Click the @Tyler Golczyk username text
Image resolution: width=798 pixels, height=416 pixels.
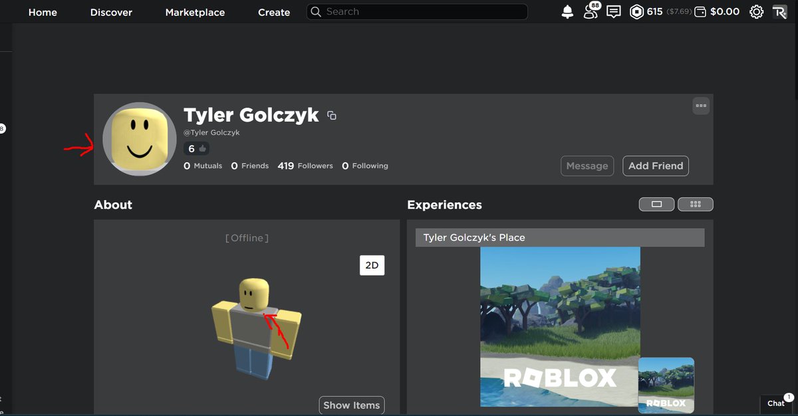pos(211,132)
